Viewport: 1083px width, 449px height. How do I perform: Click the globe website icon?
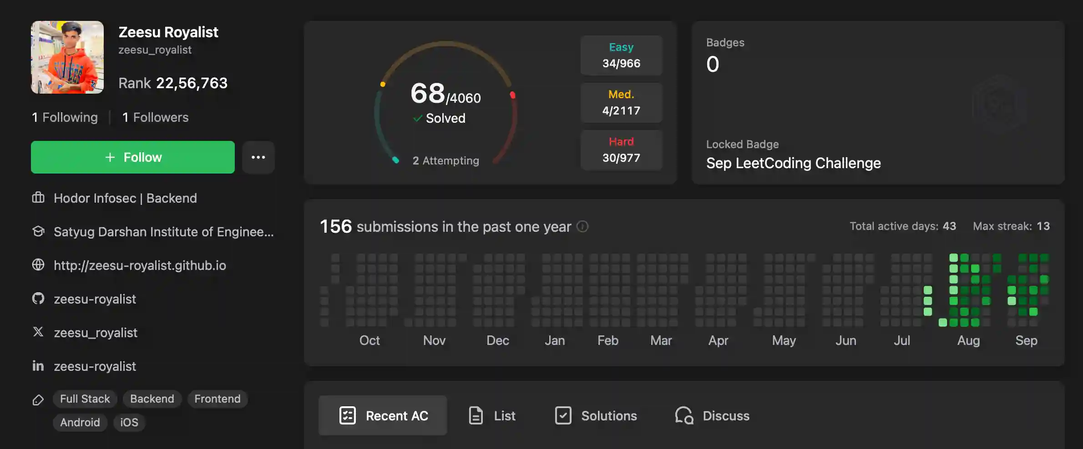tap(38, 264)
